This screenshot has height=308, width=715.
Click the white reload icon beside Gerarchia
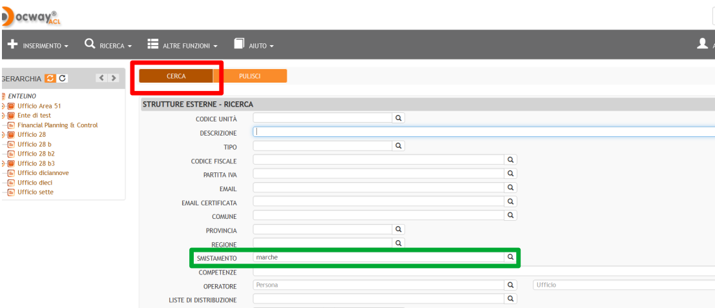tap(61, 79)
